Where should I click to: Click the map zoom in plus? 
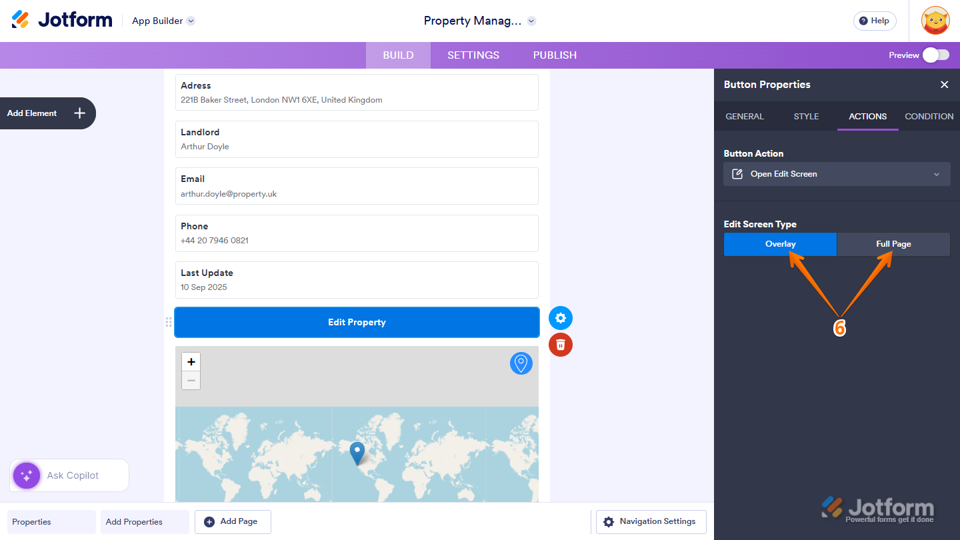191,362
